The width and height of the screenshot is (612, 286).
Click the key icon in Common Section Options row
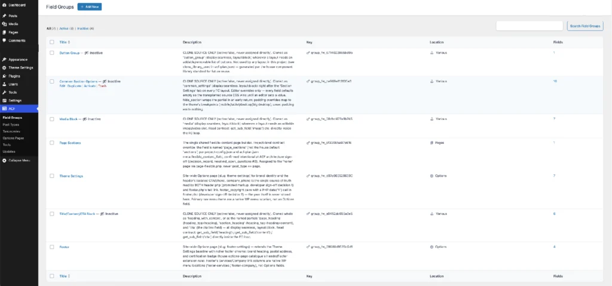pos(308,82)
